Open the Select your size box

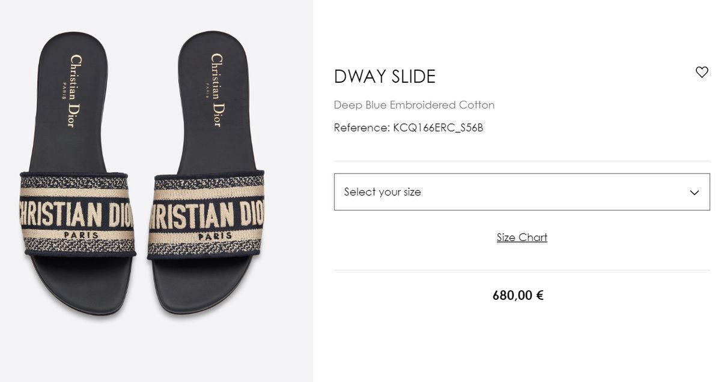pyautogui.click(x=522, y=192)
